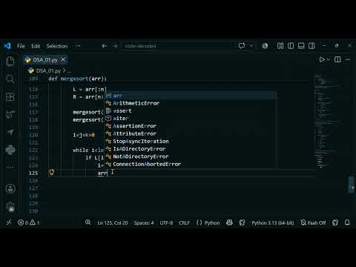Run the Python file with play button
Image resolution: width=356 pixels, height=267 pixels.
[x=322, y=59]
